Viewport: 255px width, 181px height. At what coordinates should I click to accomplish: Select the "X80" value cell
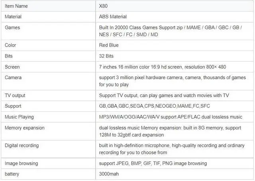[x=104, y=6]
